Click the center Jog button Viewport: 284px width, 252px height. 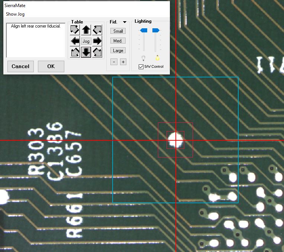tap(86, 41)
